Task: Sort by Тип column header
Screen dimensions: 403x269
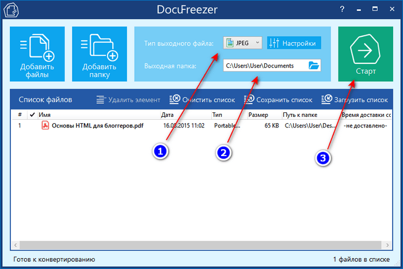Action: coord(229,115)
